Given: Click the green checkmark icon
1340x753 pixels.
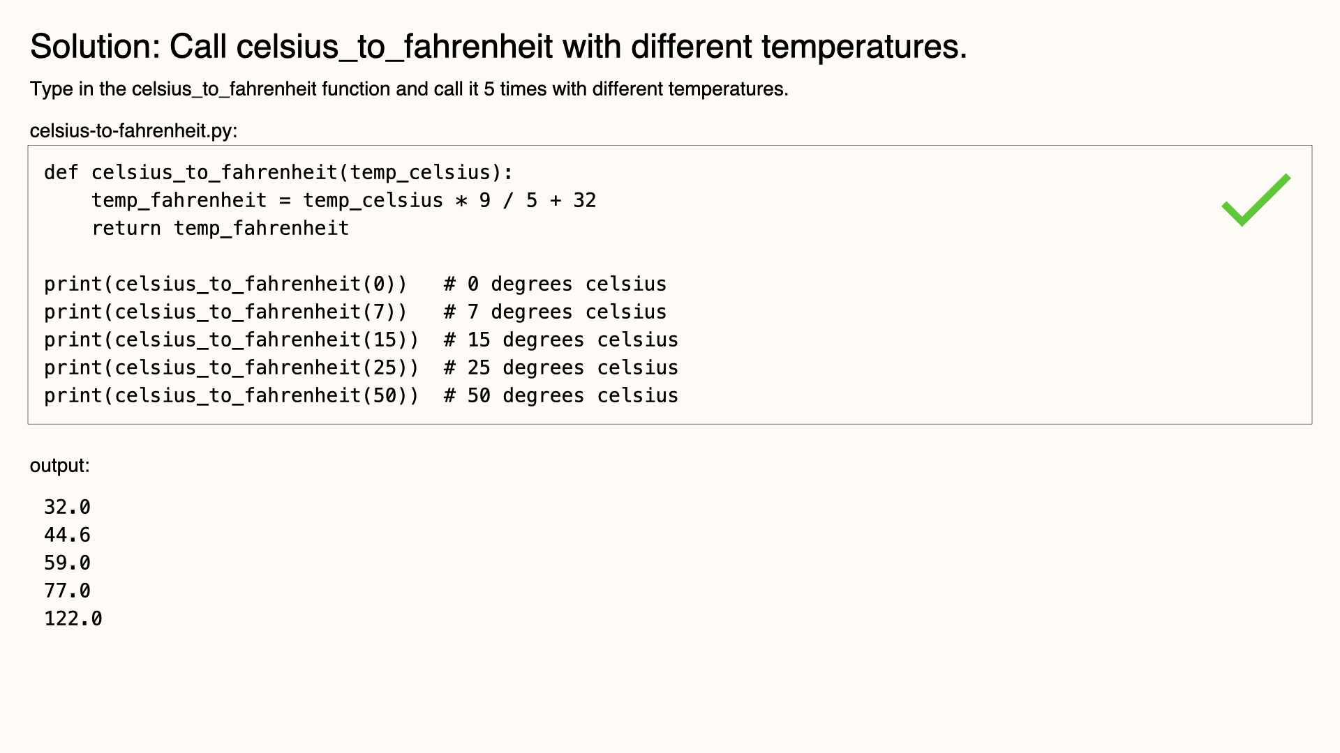Looking at the screenshot, I should (x=1256, y=200).
